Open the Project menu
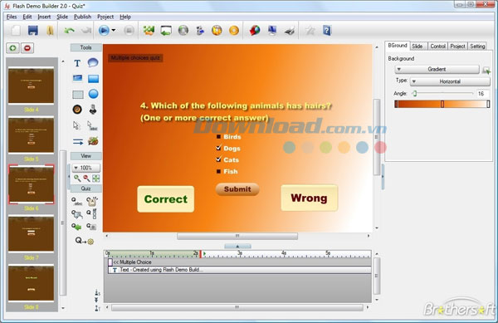The image size is (498, 323). (x=105, y=17)
